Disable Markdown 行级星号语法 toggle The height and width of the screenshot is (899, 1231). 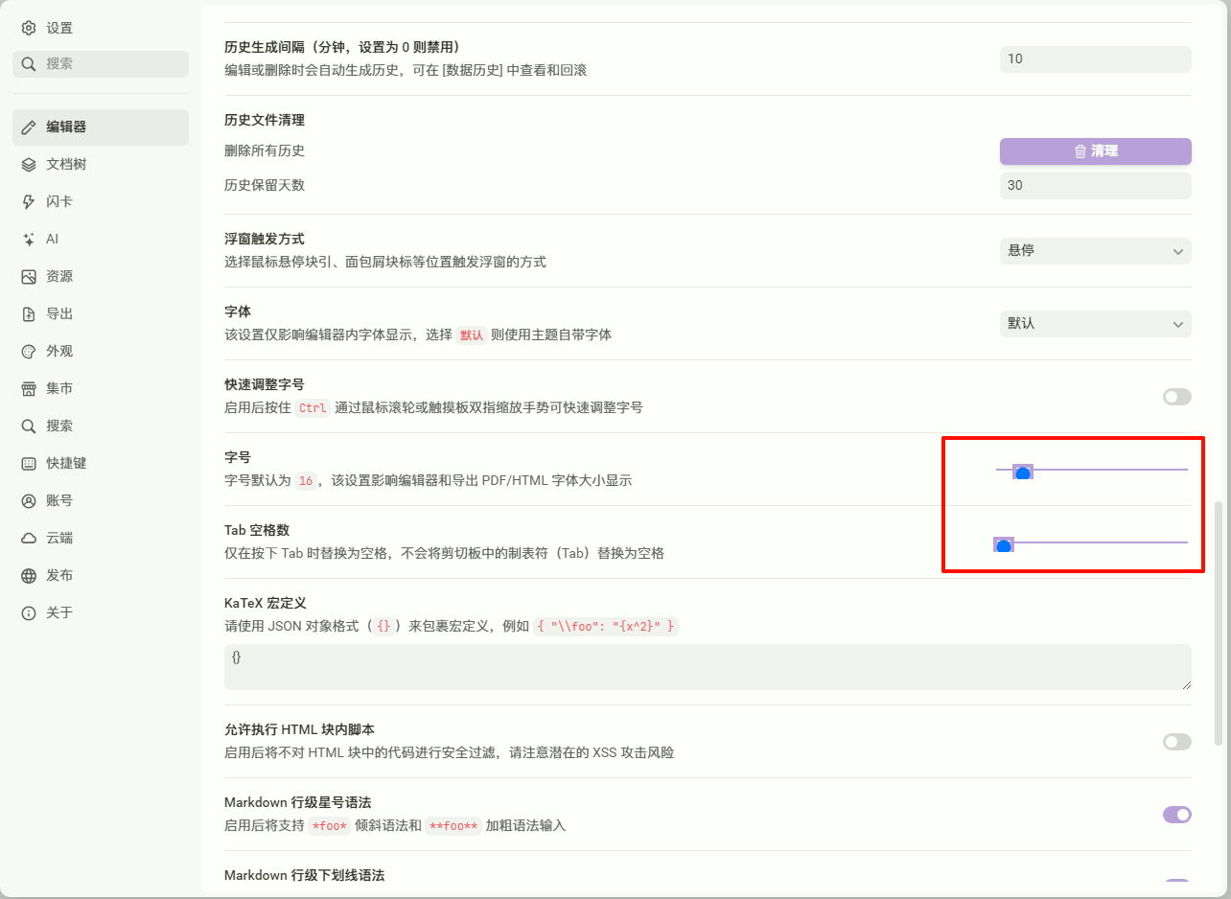pos(1176,815)
